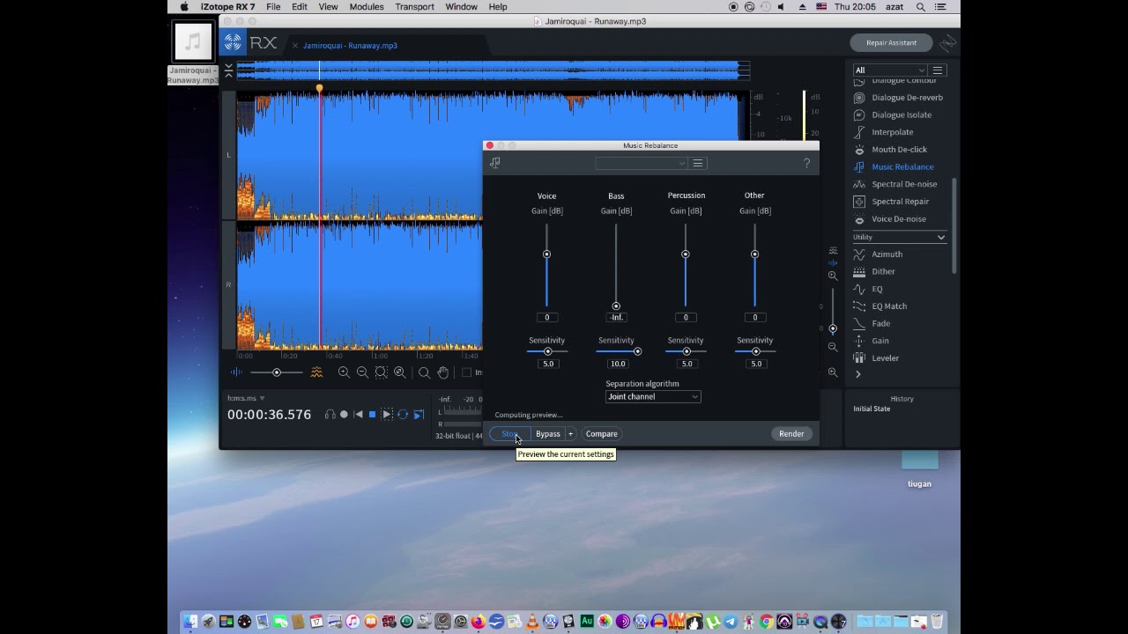Click the zoom in magnifier below the waveform
This screenshot has height=634, width=1128.
[x=344, y=372]
